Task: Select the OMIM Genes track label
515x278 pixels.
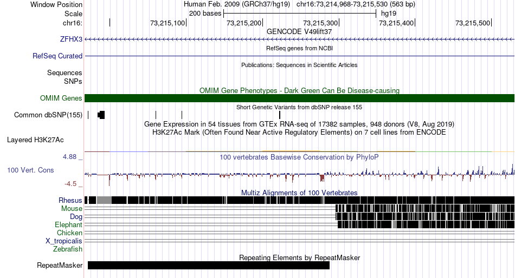Action: [61, 98]
